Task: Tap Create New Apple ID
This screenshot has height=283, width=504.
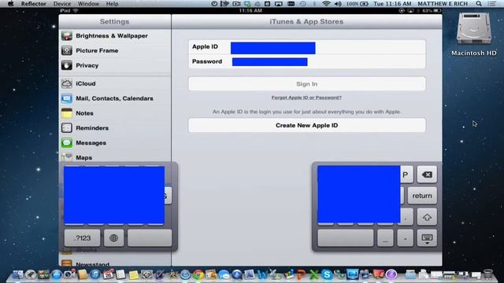Action: coord(307,125)
